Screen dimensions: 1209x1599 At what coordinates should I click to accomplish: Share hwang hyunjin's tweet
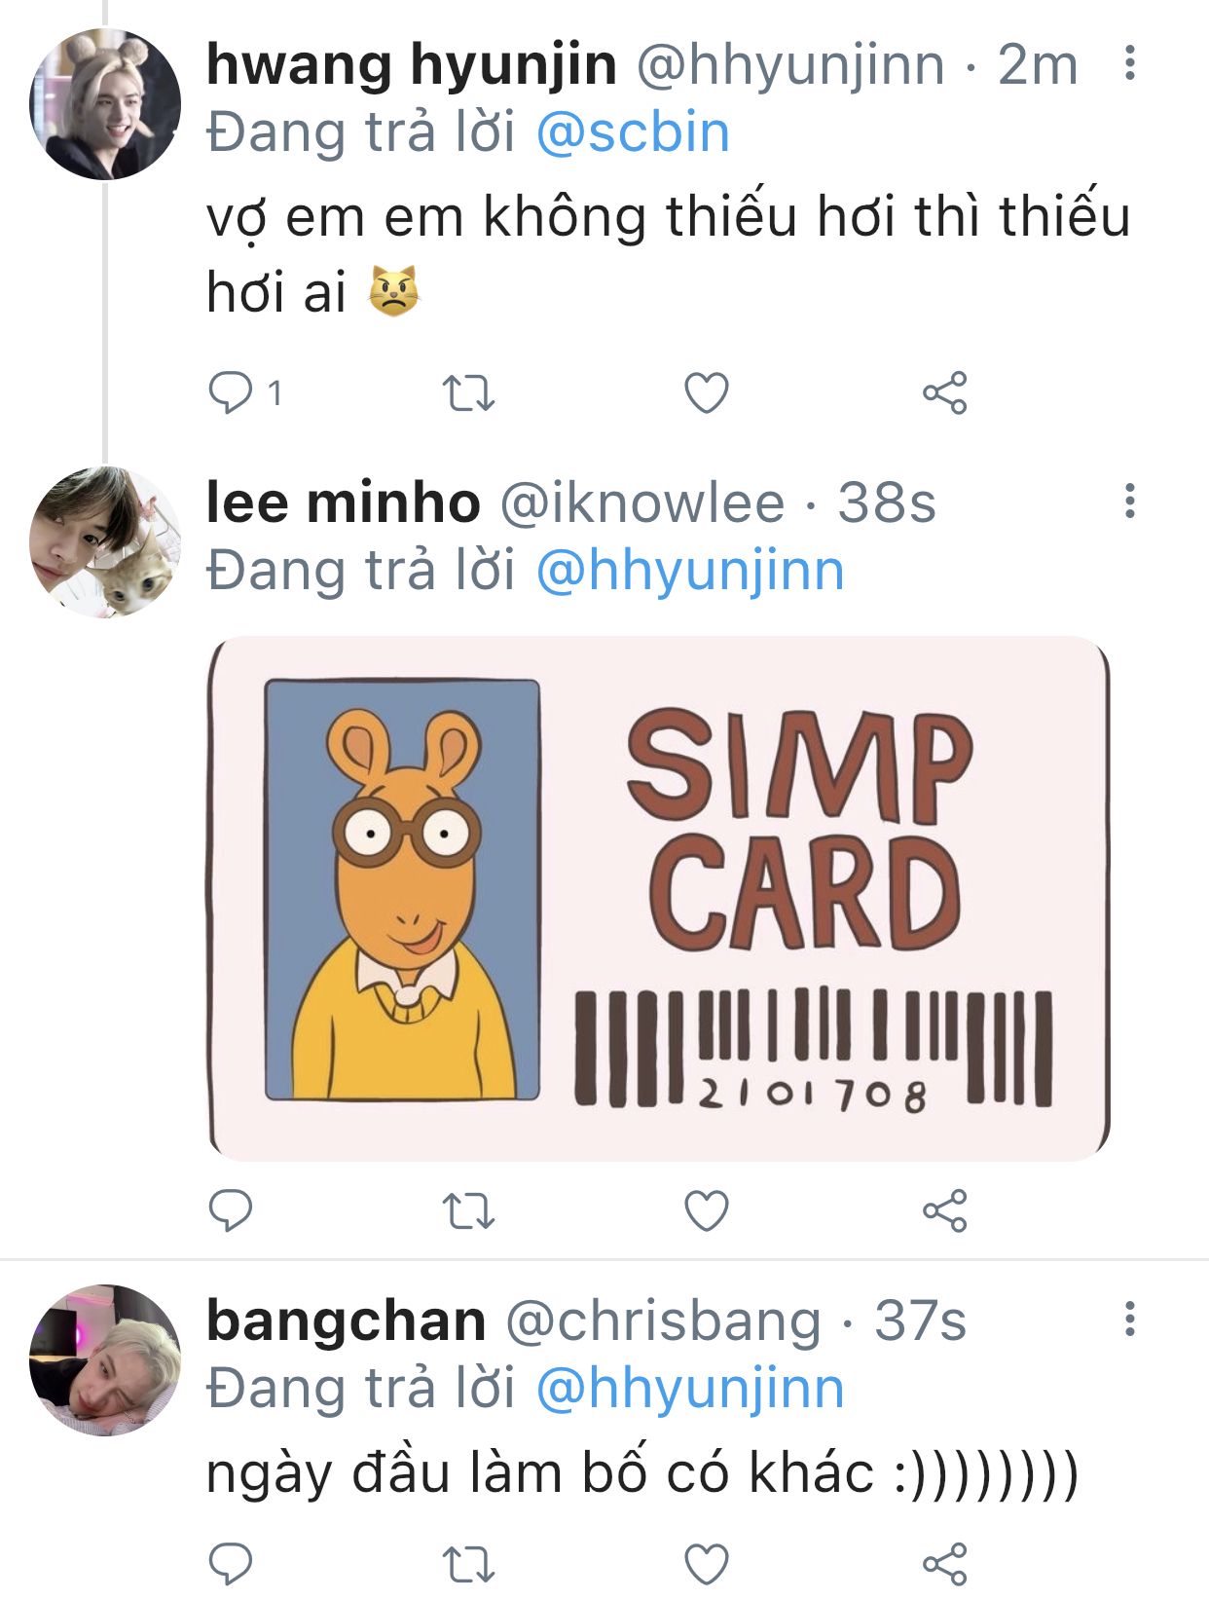click(x=944, y=393)
